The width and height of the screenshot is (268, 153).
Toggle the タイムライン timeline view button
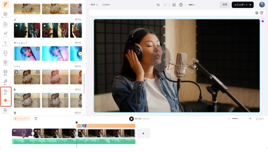22,119
